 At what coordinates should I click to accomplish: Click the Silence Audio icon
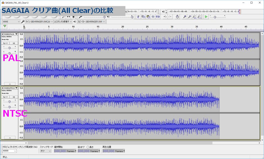point(158,17)
